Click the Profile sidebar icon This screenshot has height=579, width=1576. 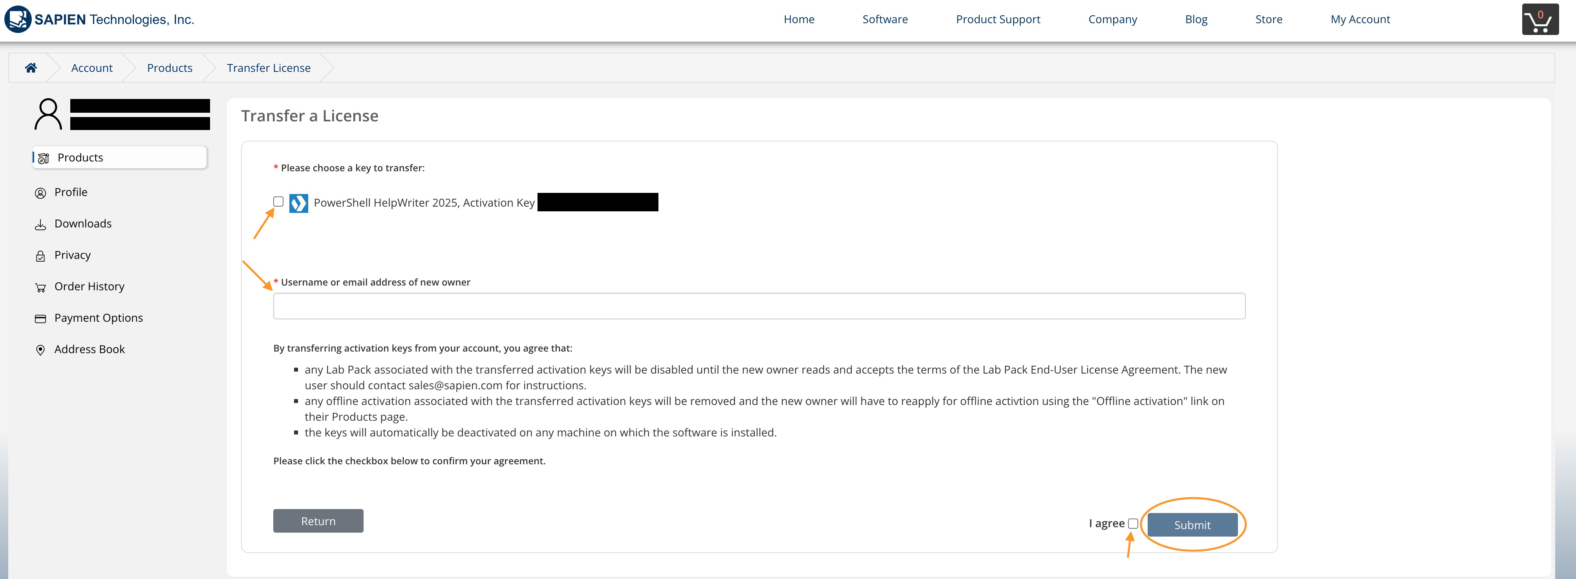click(40, 193)
